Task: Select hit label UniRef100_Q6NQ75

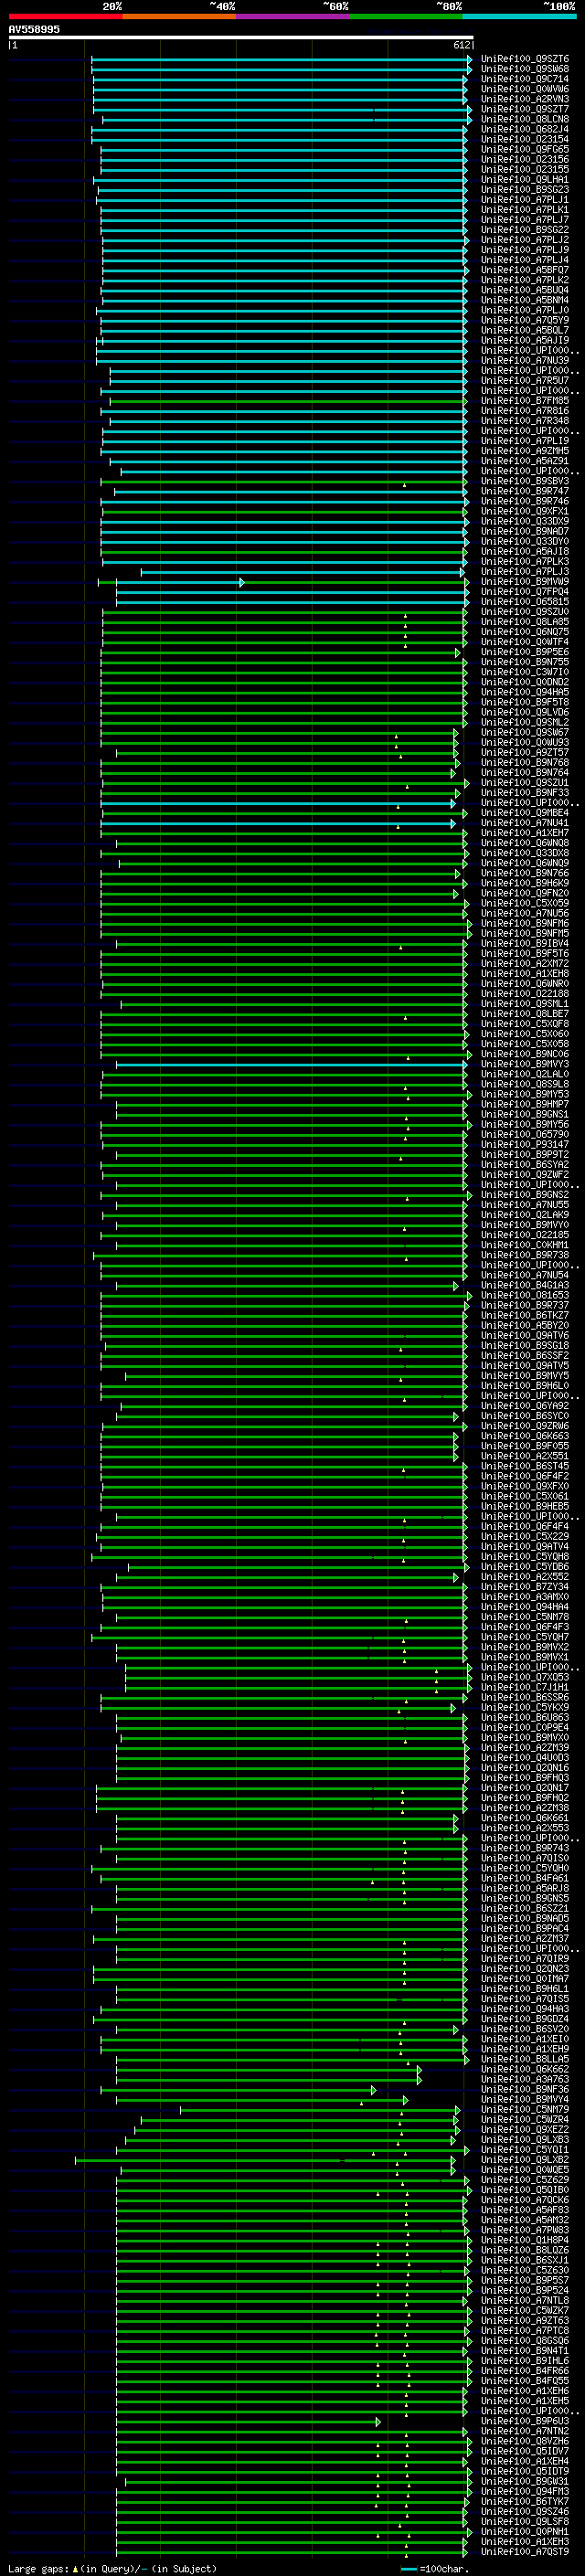Action: (525, 631)
